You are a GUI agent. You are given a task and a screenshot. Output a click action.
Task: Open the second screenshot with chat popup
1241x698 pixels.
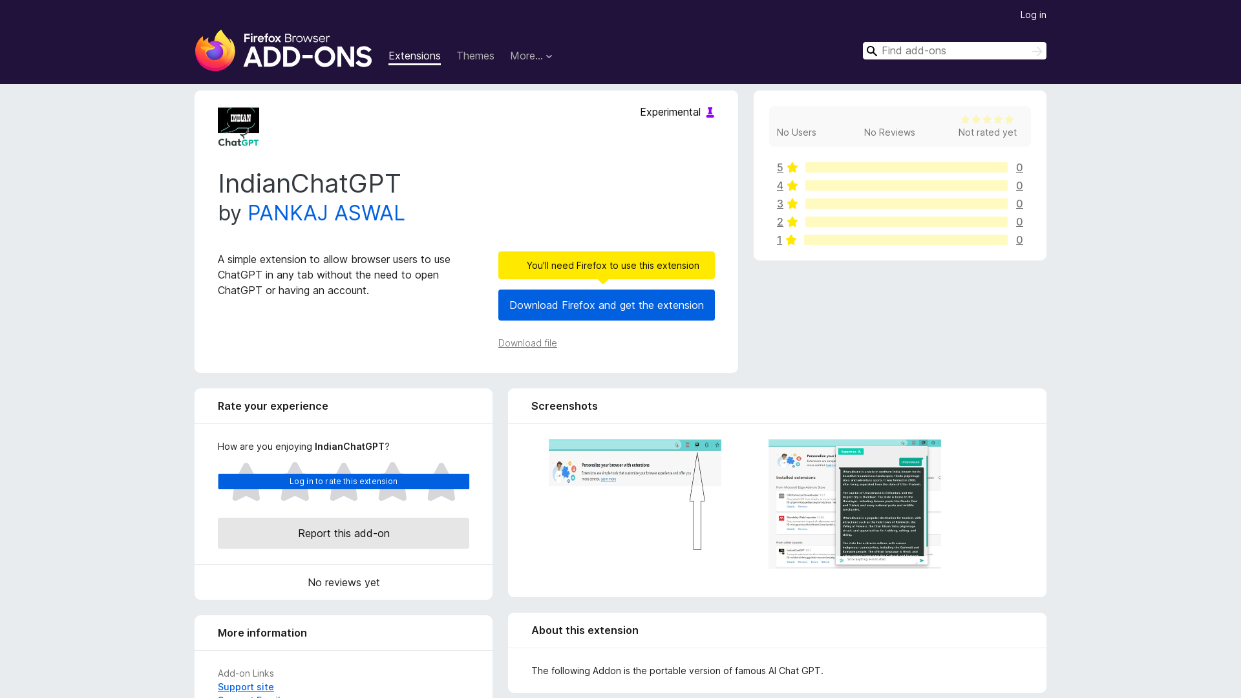coord(854,504)
